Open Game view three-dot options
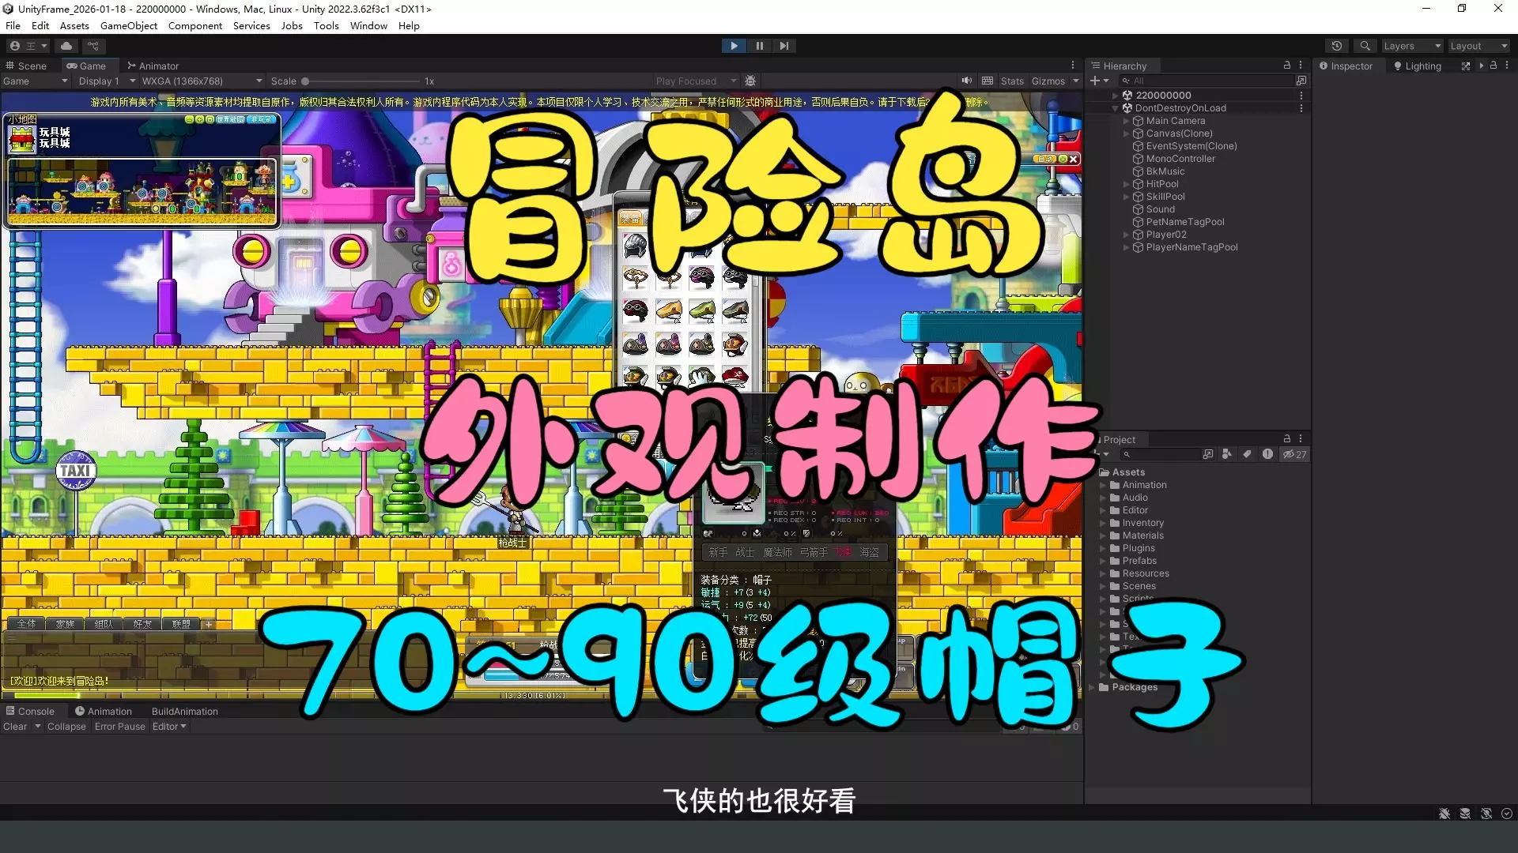This screenshot has width=1518, height=853. 1073,66
